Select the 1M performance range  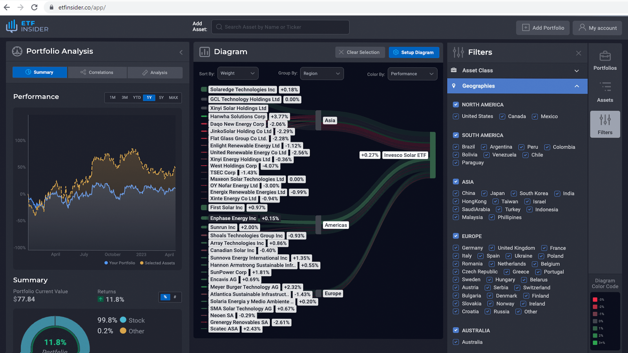113,98
